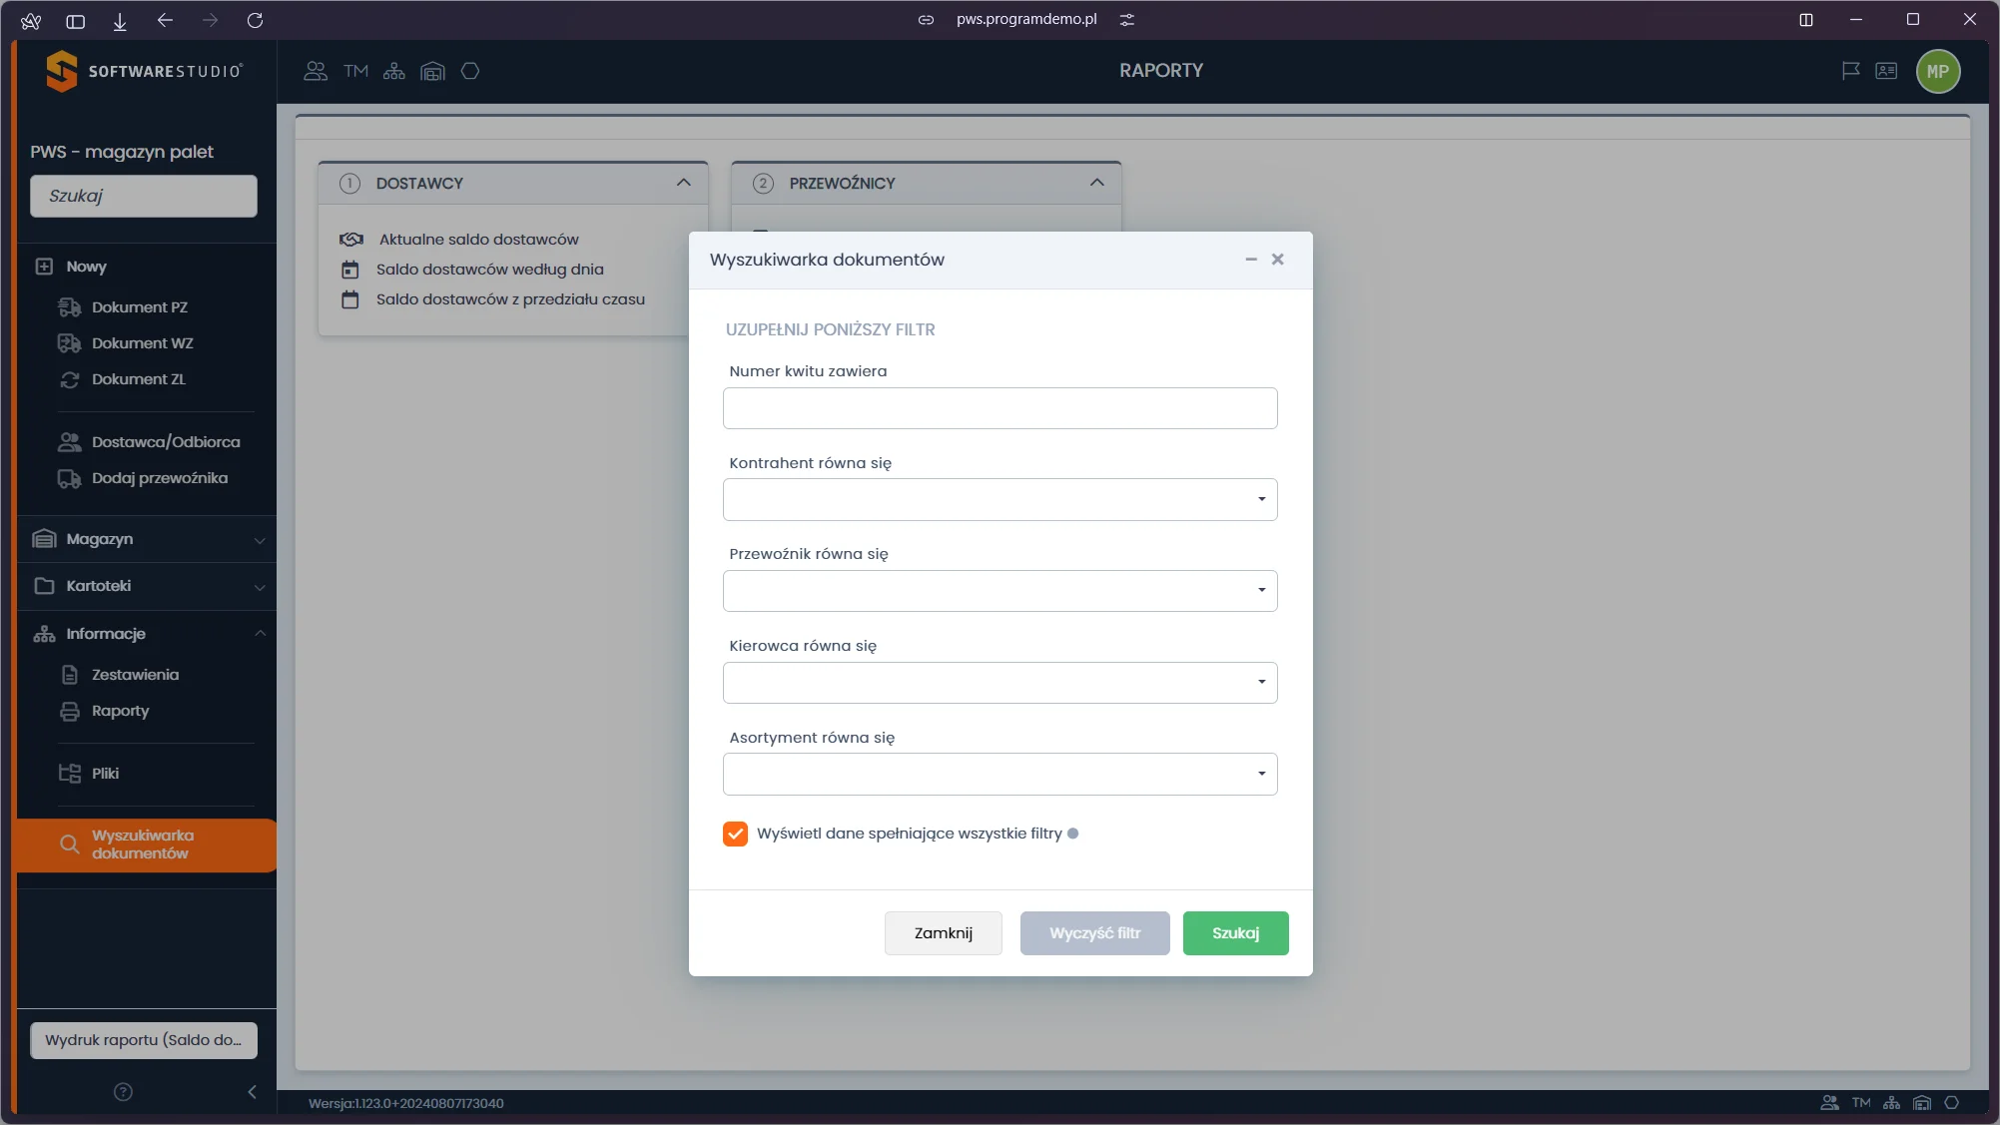2000x1125 pixels.
Task: Open the Kontrahent równa się dropdown
Action: (1000, 499)
